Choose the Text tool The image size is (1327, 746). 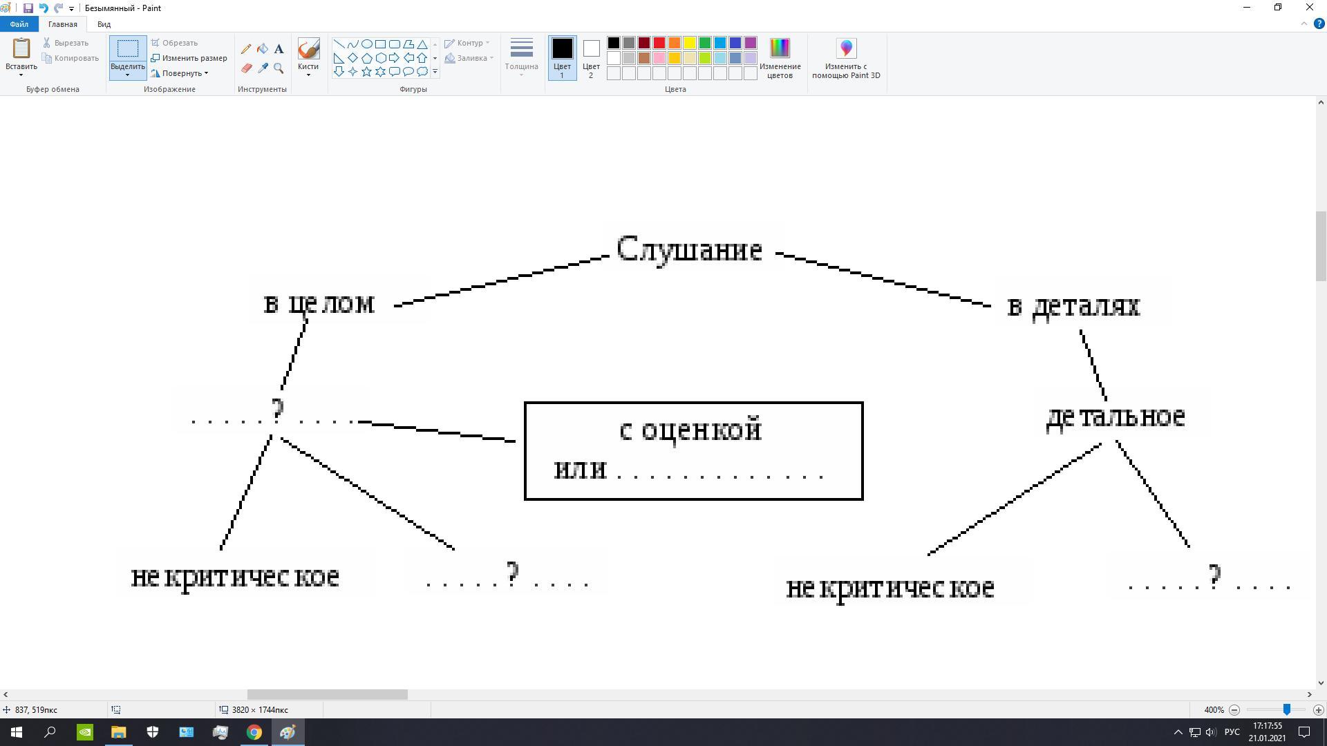[x=279, y=49]
